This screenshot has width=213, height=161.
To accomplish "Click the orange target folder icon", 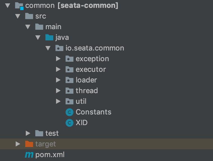I will coord(29,144).
